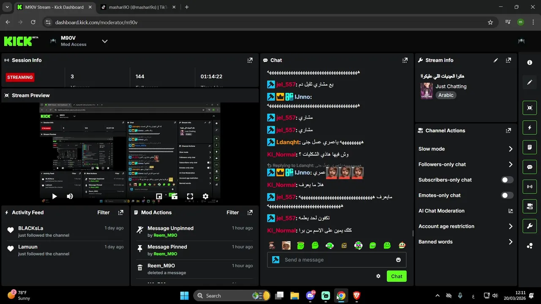This screenshot has width=541, height=304.
Task: Toggle Channel Actions panel via sidebar icon above wrench
Action: click(x=530, y=206)
